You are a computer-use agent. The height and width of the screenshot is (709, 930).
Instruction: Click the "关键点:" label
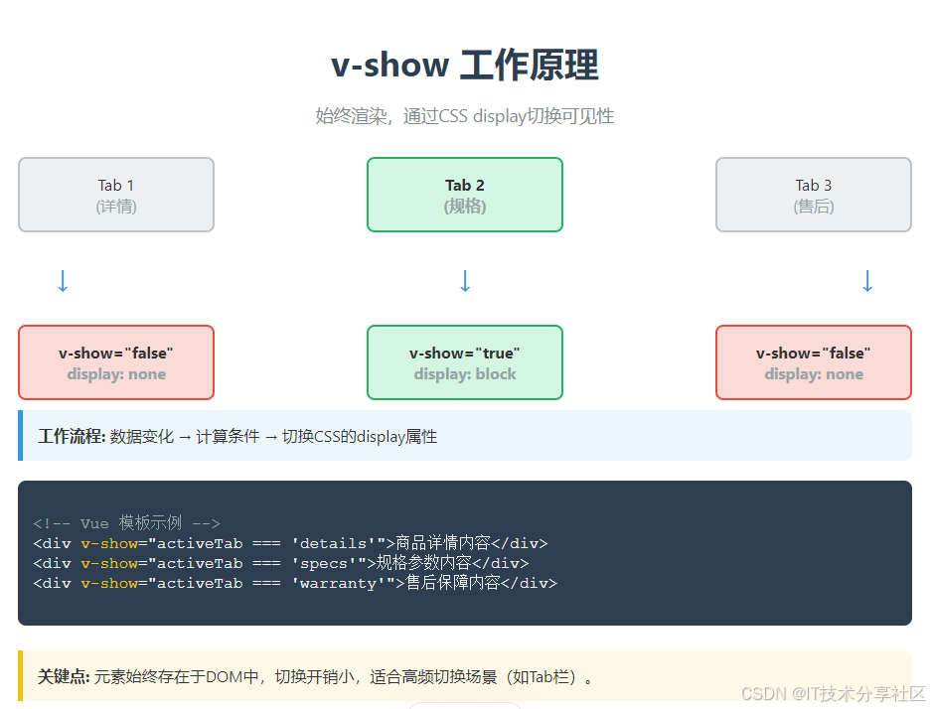[64, 676]
